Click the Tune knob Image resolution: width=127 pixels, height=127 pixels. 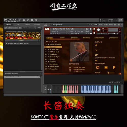point(98,30)
